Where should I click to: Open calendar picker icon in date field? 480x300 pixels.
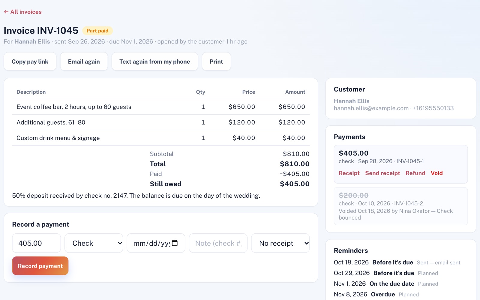[x=175, y=243]
